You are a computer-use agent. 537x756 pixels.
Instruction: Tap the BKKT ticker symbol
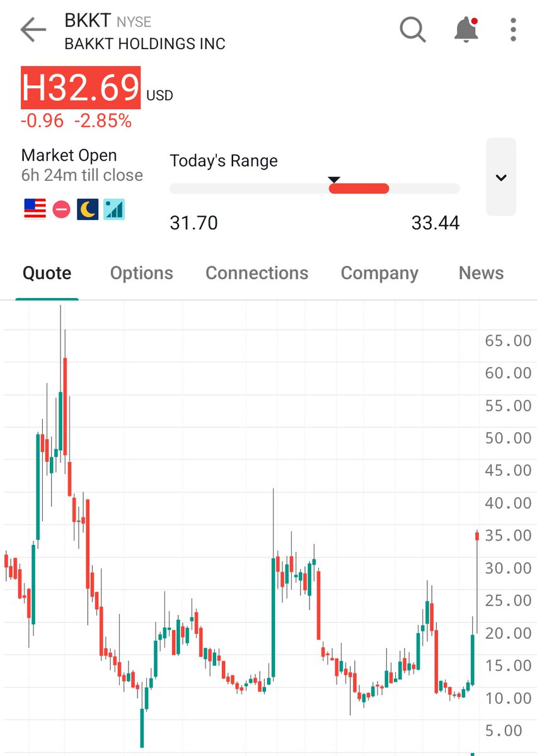point(88,21)
